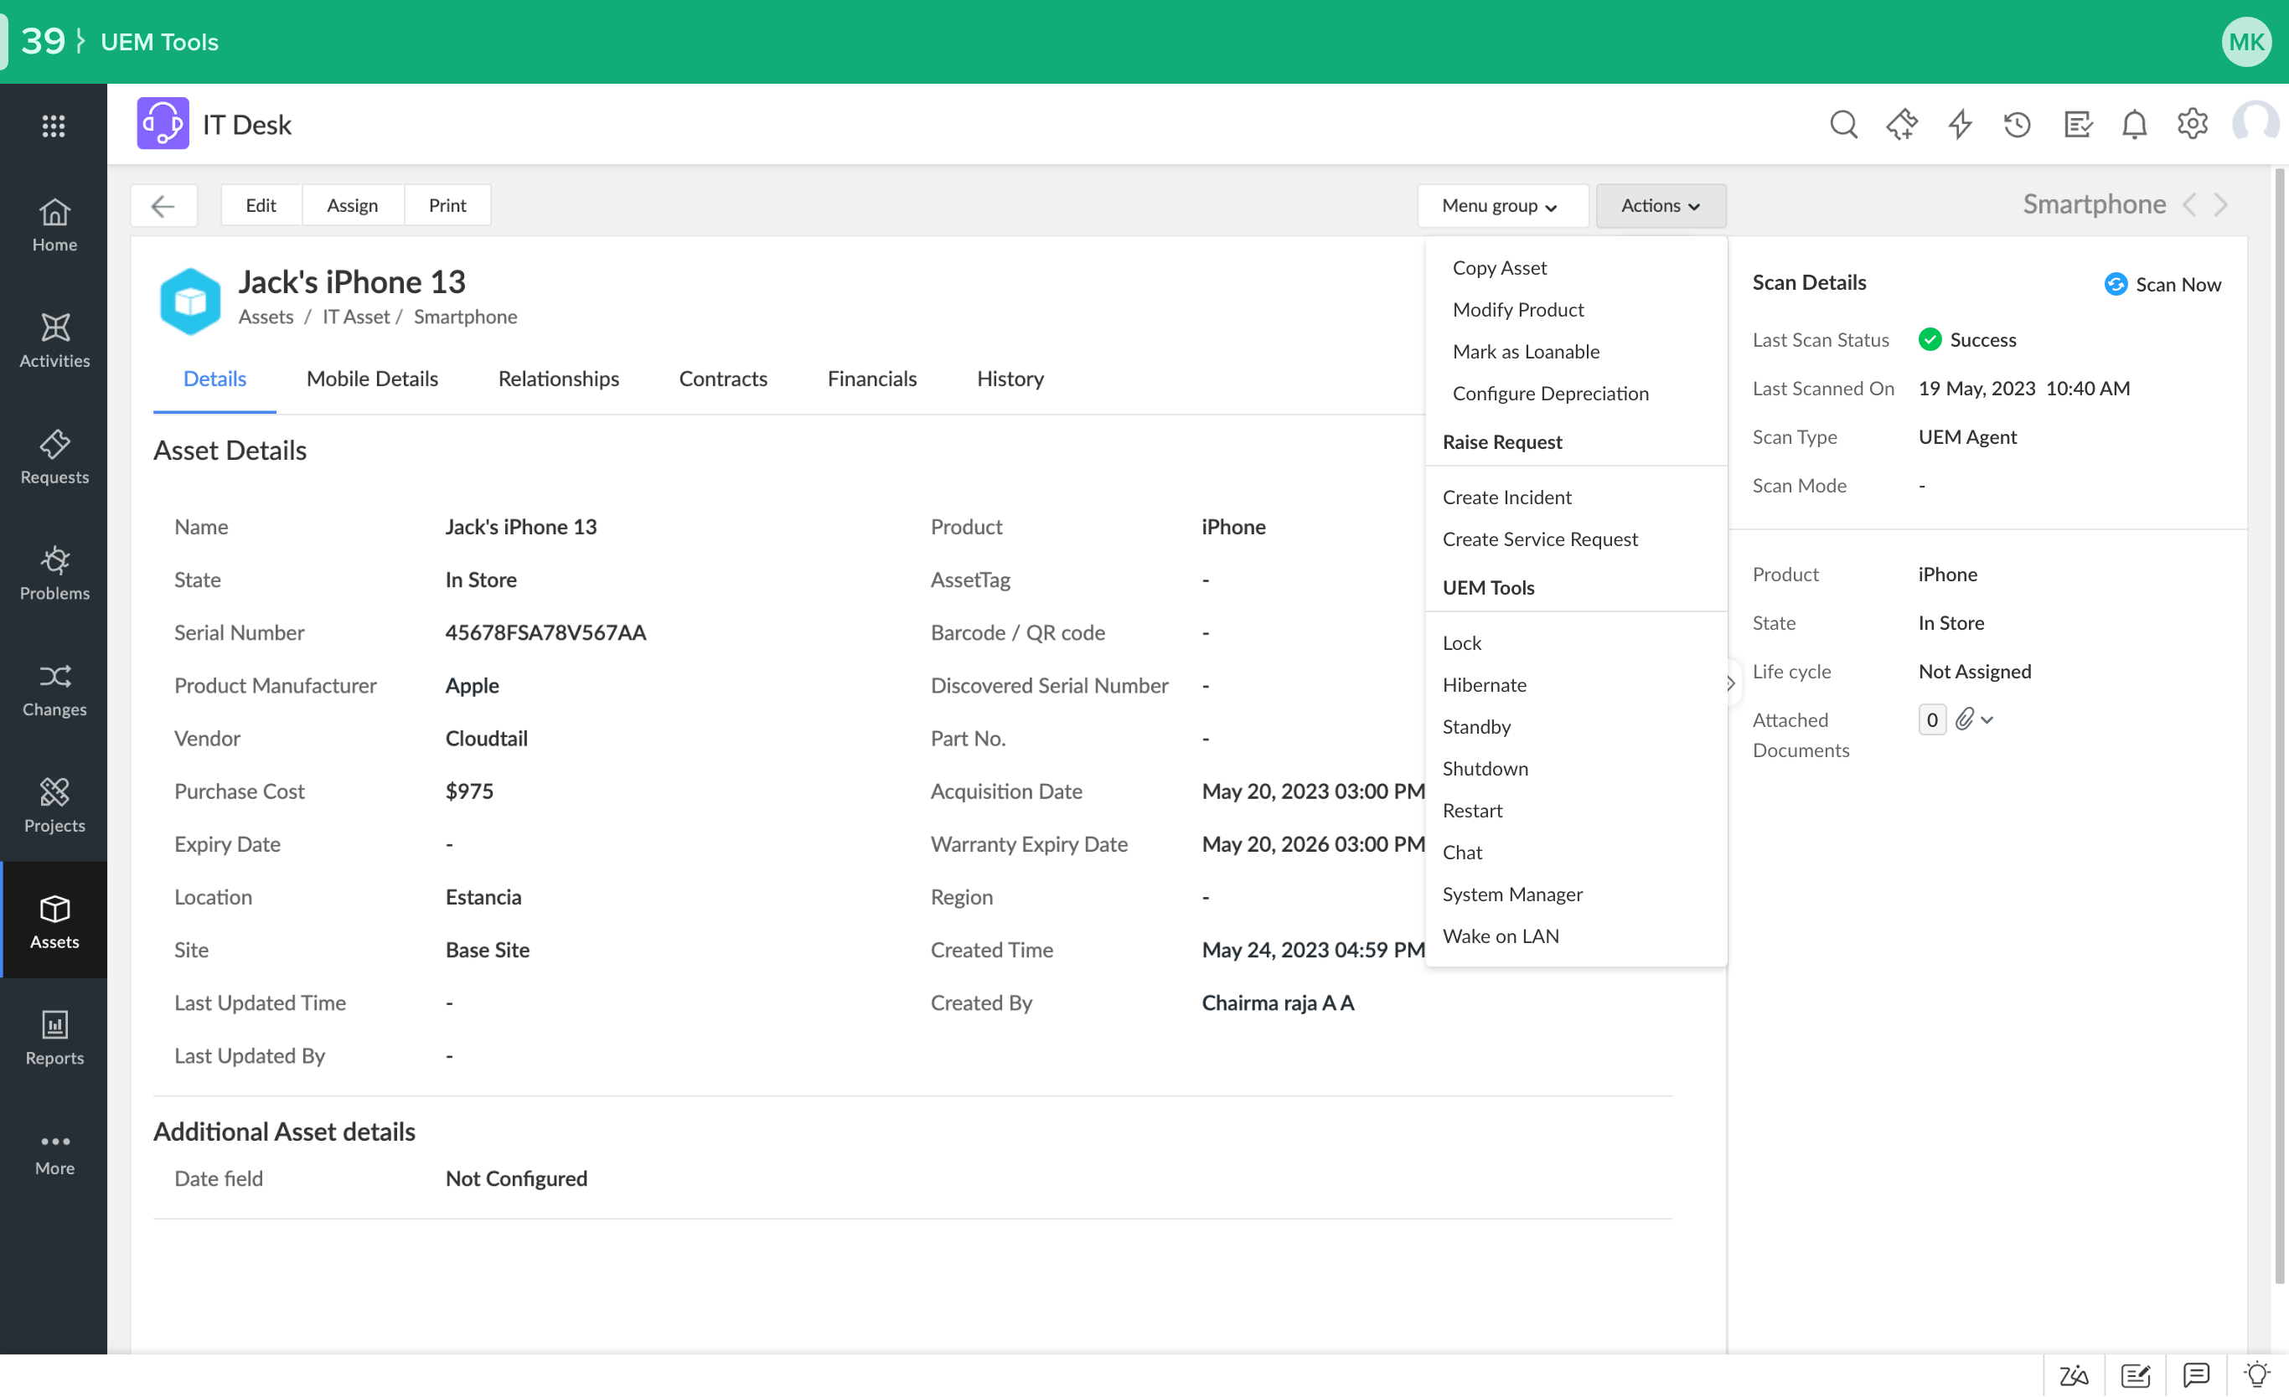Expand the attached documents dropdown arrow
2289x1397 pixels.
[1987, 720]
